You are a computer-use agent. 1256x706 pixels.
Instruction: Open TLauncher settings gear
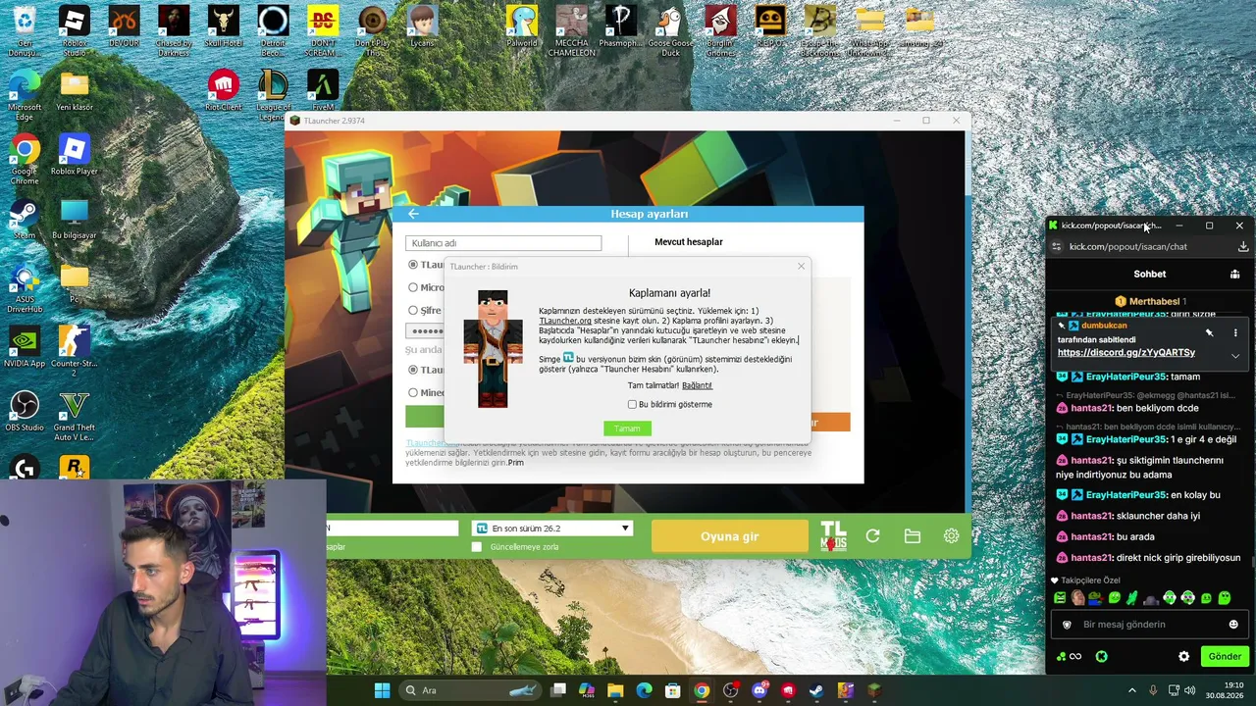click(951, 536)
